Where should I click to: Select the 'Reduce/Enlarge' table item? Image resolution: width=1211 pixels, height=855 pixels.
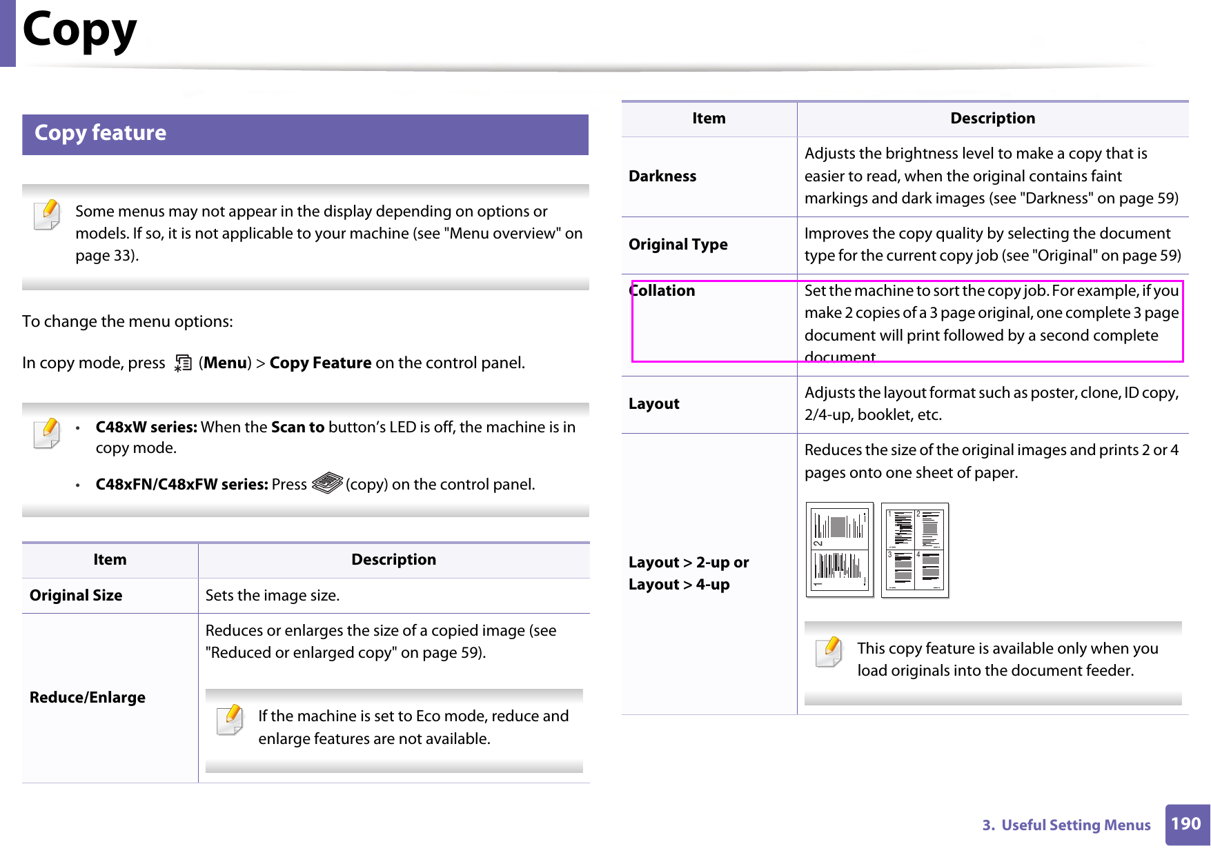click(88, 697)
